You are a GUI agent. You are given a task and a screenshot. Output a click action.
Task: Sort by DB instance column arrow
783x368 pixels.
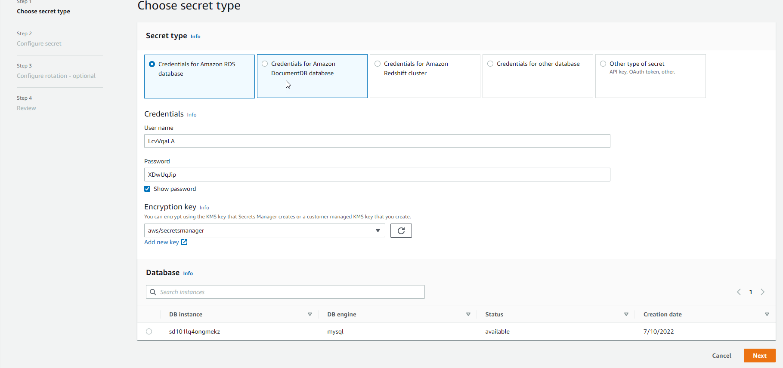tap(310, 314)
